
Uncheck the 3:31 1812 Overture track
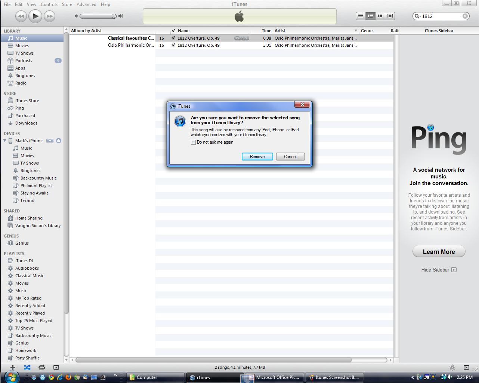(173, 45)
